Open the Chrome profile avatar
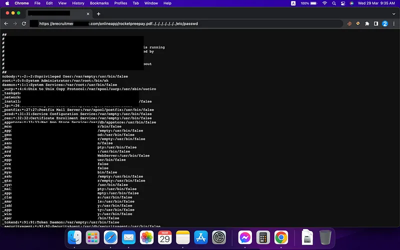Screen dimensions: 400x250 tap(385, 23)
